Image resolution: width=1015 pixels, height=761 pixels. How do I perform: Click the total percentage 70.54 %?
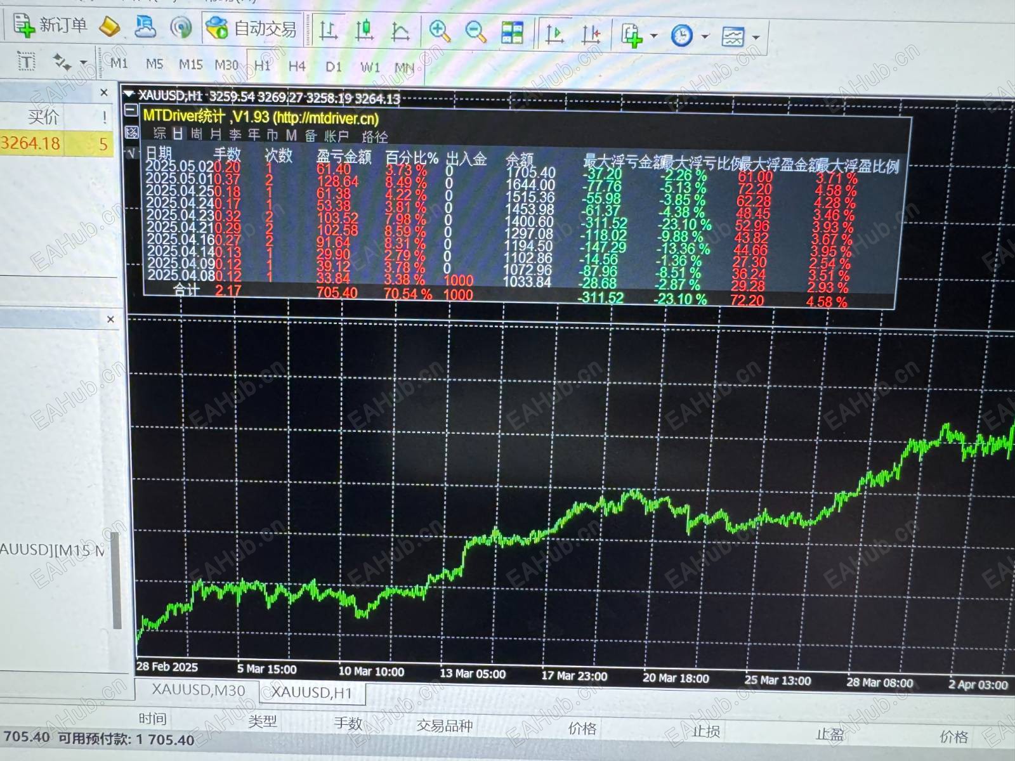pyautogui.click(x=408, y=294)
